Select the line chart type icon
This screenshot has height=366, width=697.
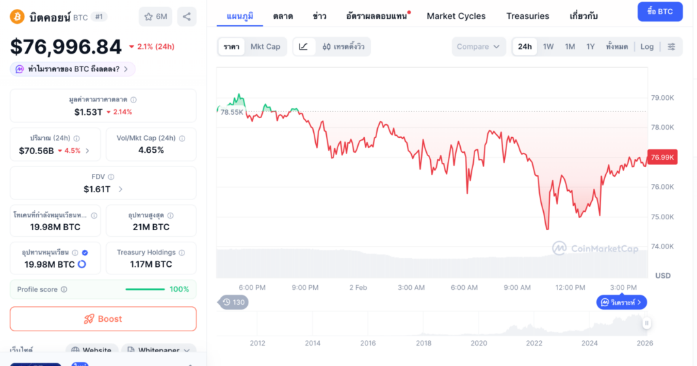(x=304, y=47)
